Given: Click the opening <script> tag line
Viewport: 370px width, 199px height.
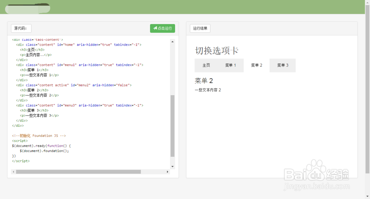Looking at the screenshot, I should [x=20, y=141].
